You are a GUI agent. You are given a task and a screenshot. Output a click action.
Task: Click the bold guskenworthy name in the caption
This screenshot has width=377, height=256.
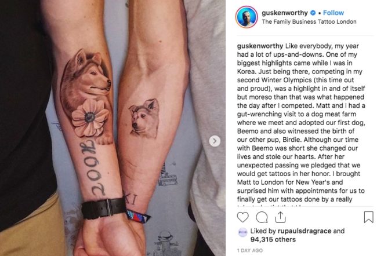(x=260, y=46)
